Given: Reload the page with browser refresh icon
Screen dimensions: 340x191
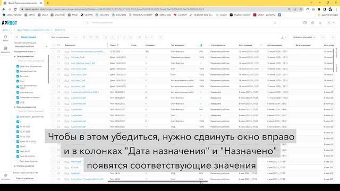Looking at the screenshot, I should (x=15, y=10).
